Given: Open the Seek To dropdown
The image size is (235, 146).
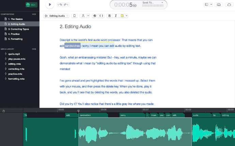Looking at the screenshot, I should (x=153, y=3).
